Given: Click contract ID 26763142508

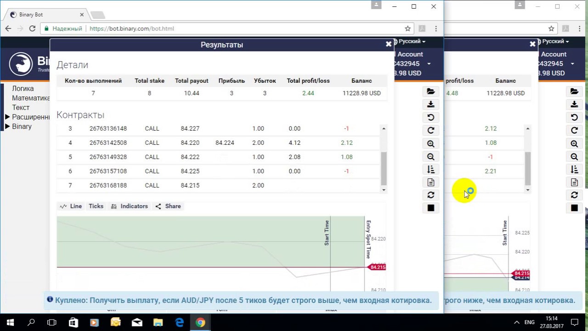Looking at the screenshot, I should point(108,143).
